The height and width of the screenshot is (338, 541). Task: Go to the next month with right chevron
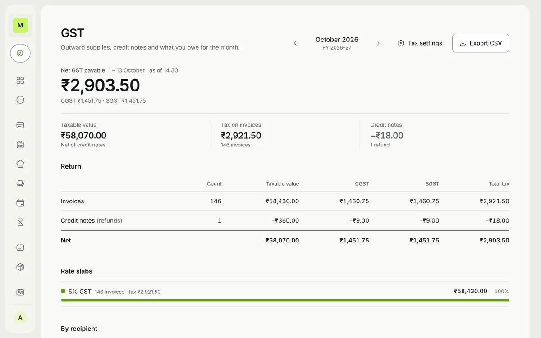[x=378, y=43]
